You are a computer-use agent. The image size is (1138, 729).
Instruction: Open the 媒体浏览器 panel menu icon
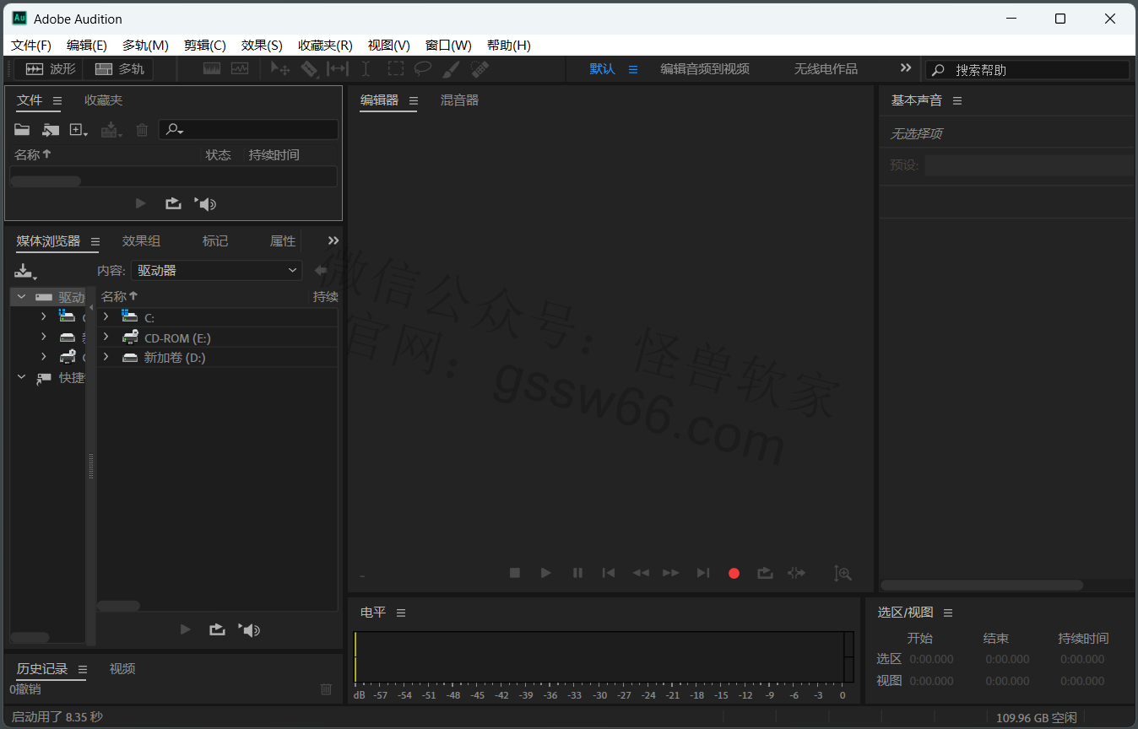[x=95, y=241]
